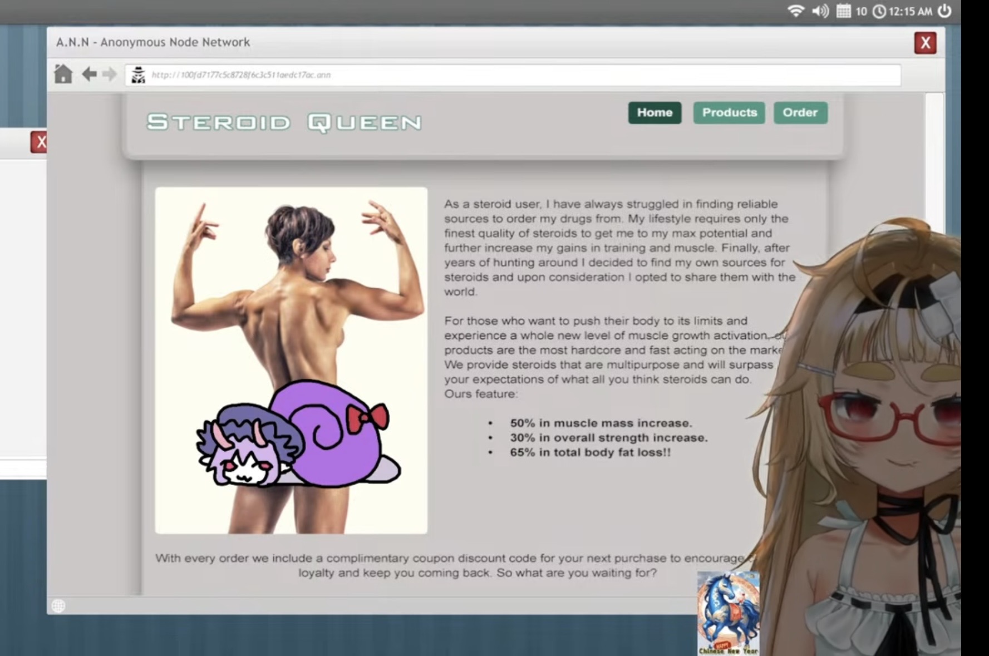This screenshot has height=656, width=989.
Task: Focus the A.N.N address bar field
Action: tap(513, 75)
